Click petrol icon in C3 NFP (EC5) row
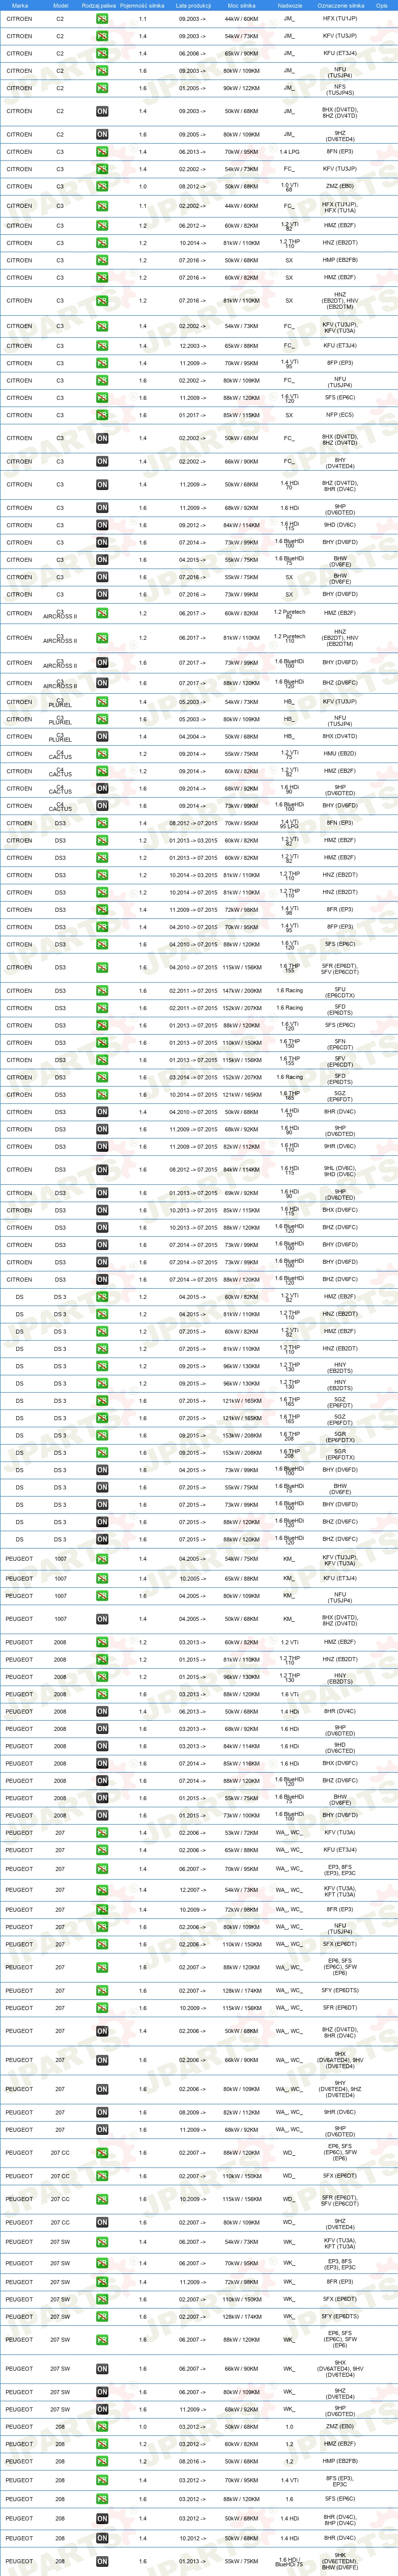Image resolution: width=398 pixels, height=2576 pixels. pyautogui.click(x=102, y=415)
